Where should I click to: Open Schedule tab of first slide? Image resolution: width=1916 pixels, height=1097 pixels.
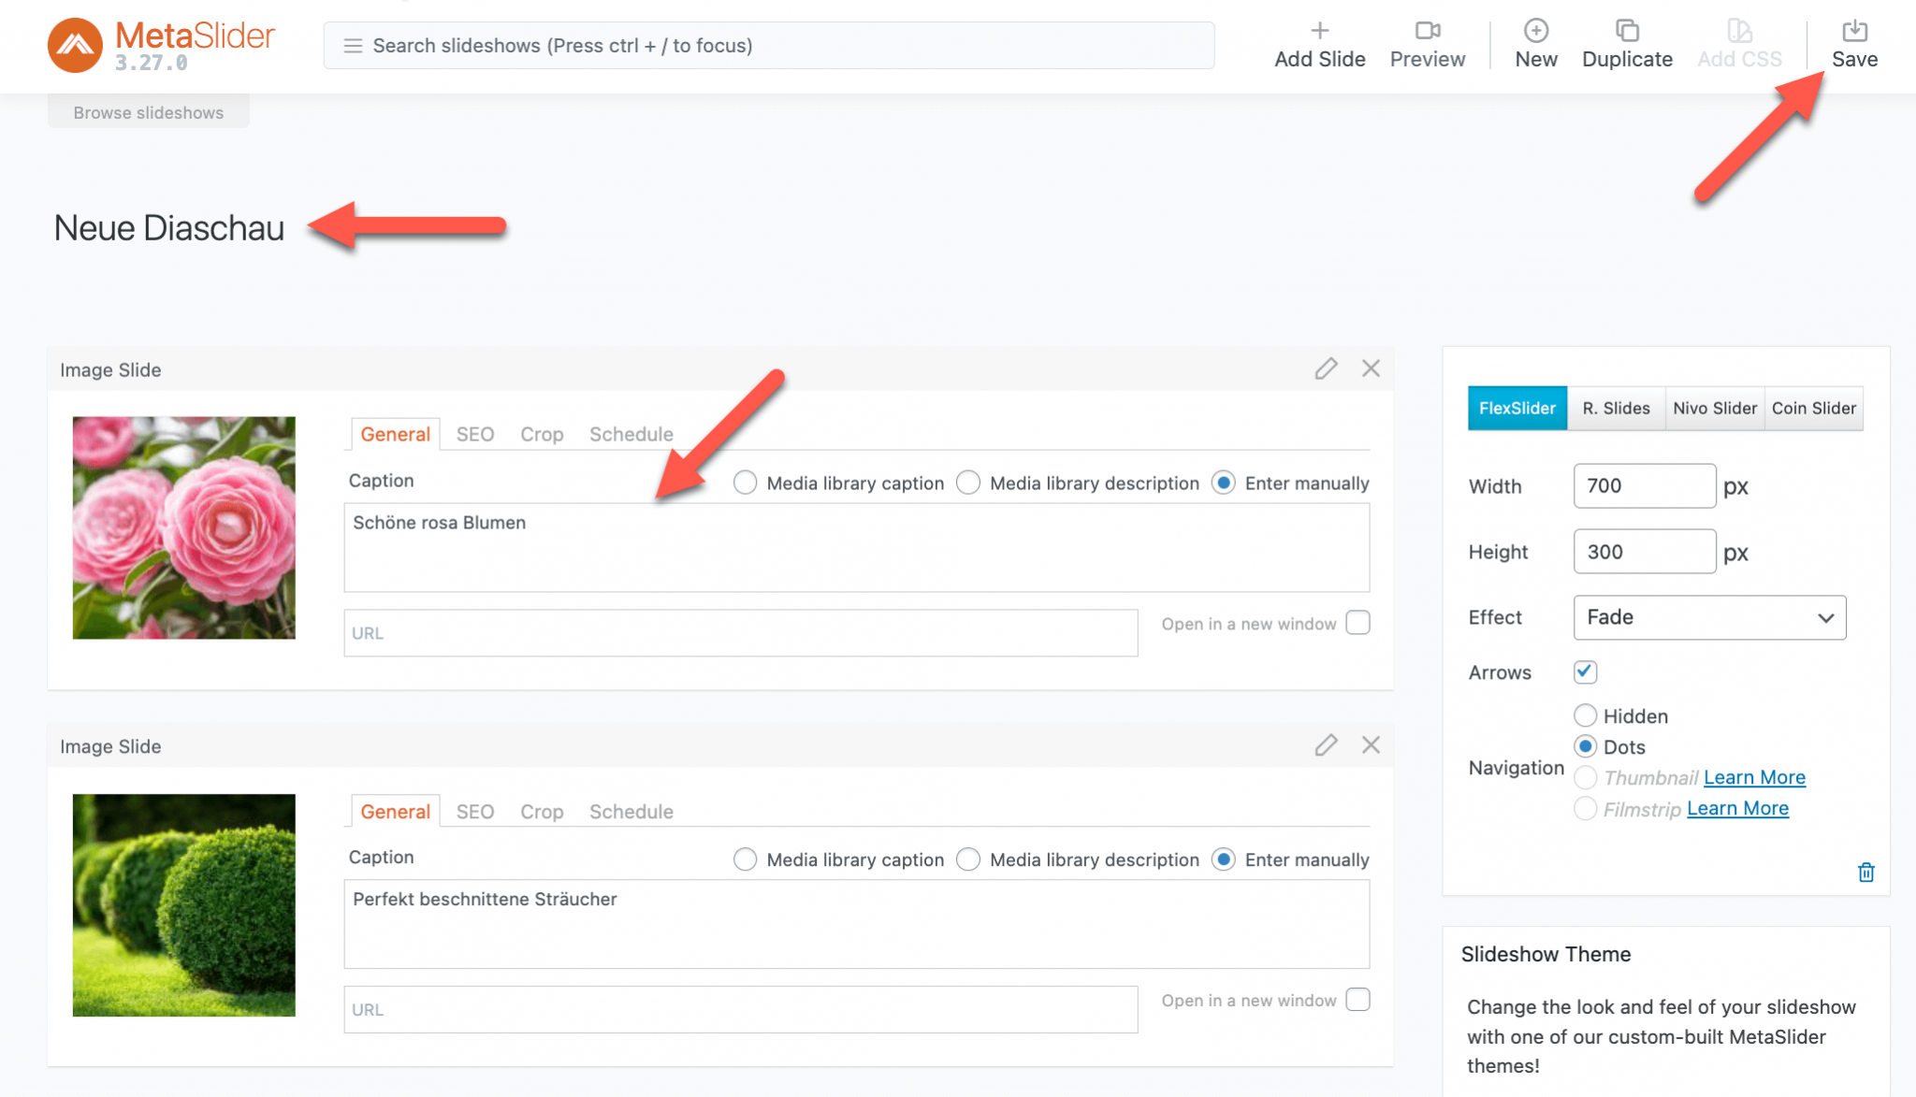point(631,434)
